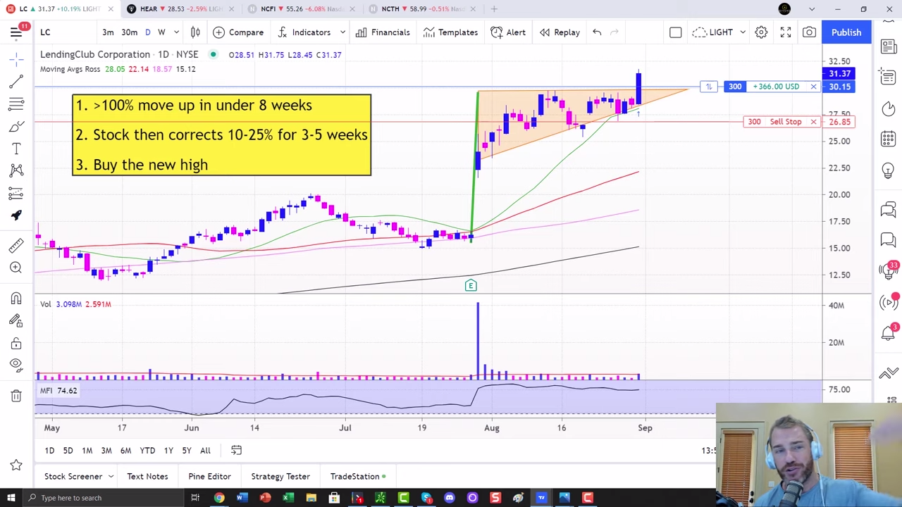This screenshot has width=902, height=507.
Task: Expand the chart interval dropdown
Action: (175, 32)
